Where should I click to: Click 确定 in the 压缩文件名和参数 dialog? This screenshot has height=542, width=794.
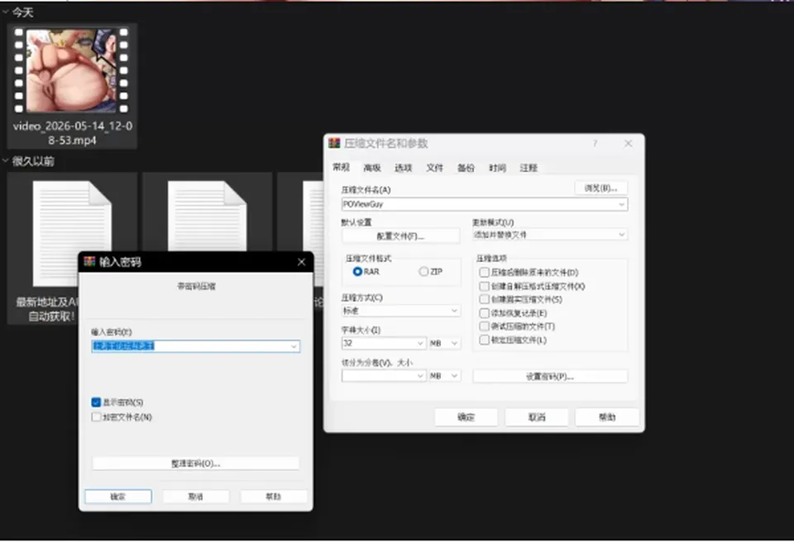click(x=466, y=417)
